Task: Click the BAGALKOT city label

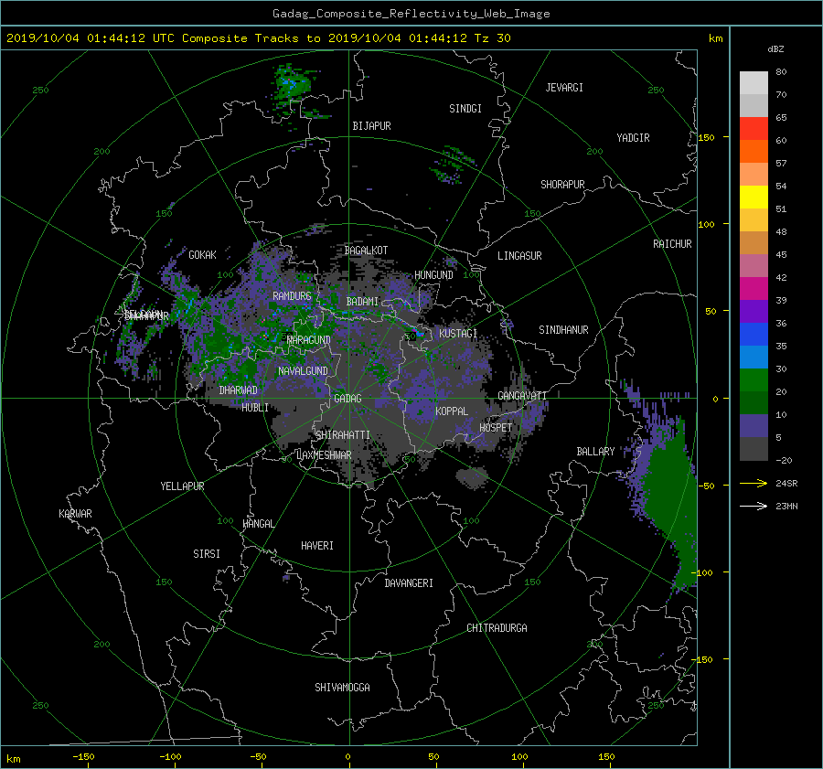Action: pos(366,251)
